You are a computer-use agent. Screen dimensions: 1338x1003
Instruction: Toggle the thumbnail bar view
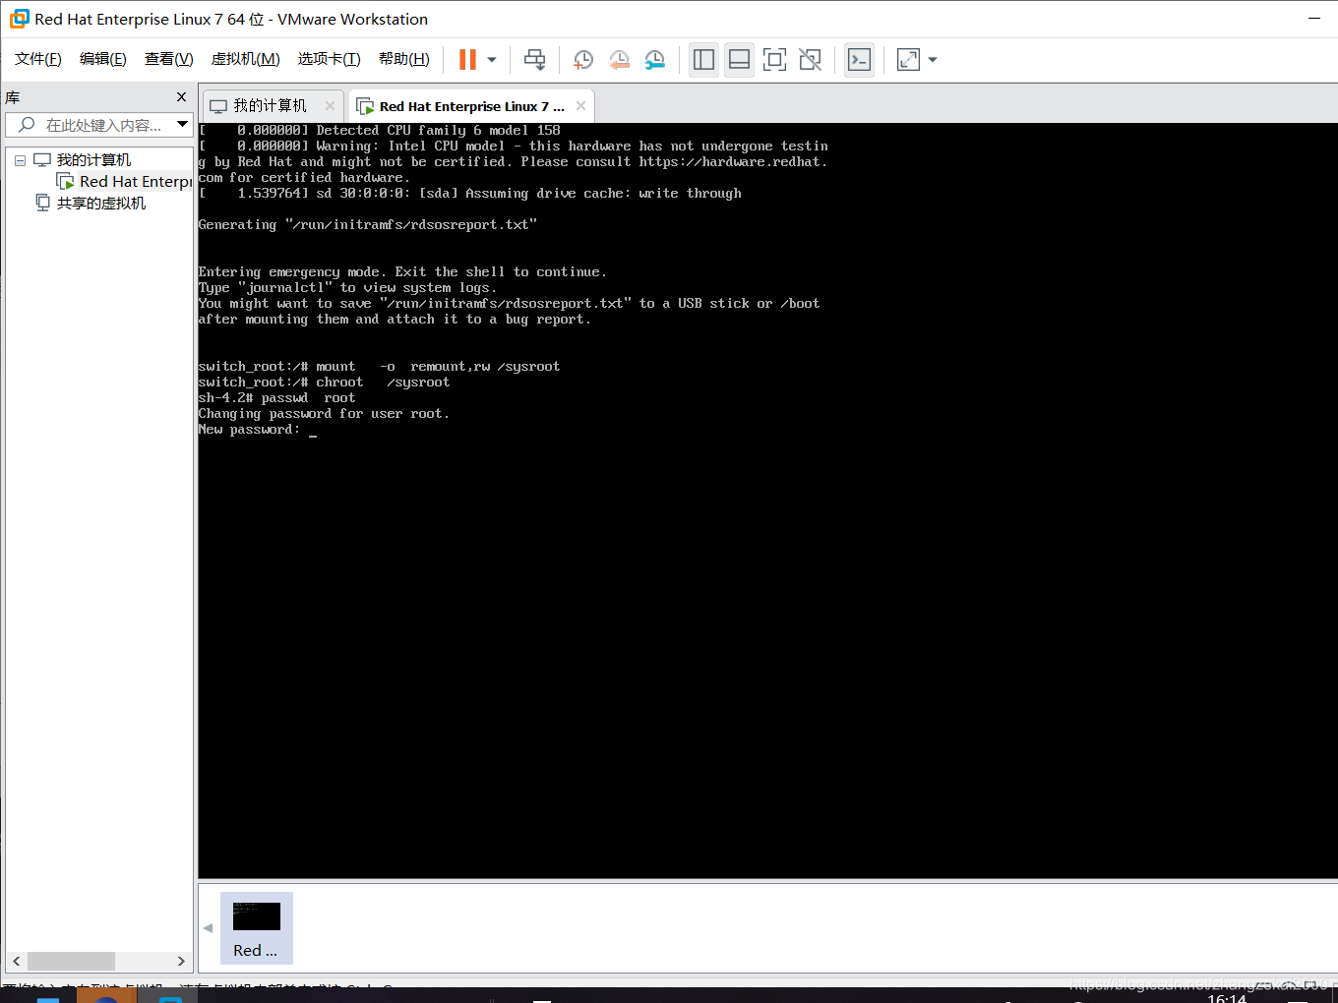(739, 60)
